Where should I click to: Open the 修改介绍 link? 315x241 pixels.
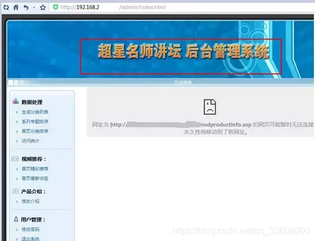pyautogui.click(x=30, y=201)
